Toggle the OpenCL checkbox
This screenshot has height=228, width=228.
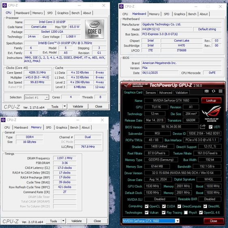coord(146,206)
